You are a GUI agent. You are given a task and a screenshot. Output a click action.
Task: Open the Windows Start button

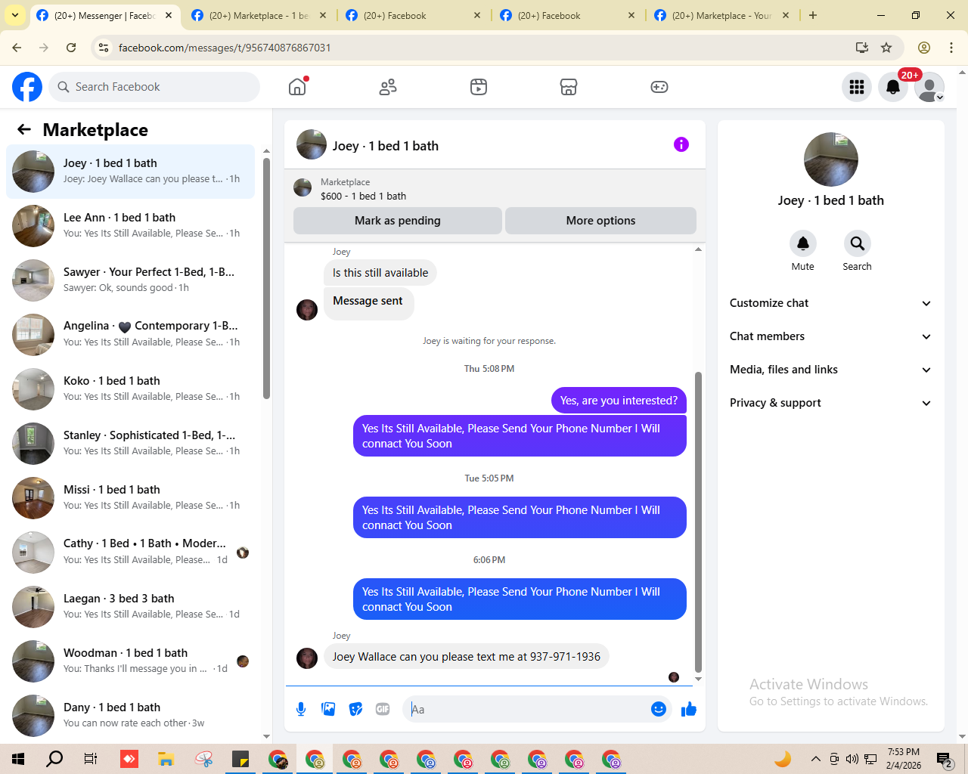pyautogui.click(x=18, y=759)
